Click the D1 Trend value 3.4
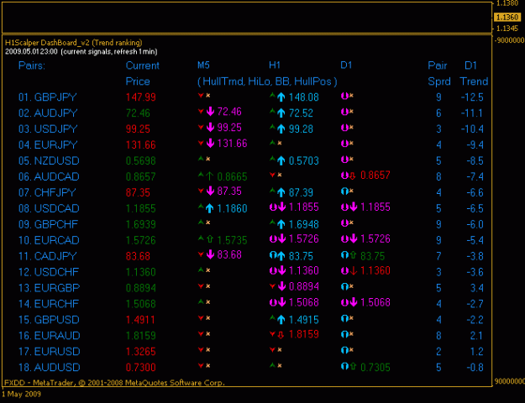This screenshot has height=403, width=525. point(476,288)
